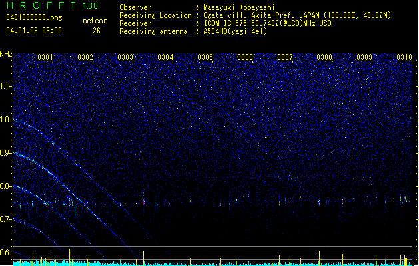Click the kHz axis unit label
Screen dimensions: 419x266
point(6,54)
